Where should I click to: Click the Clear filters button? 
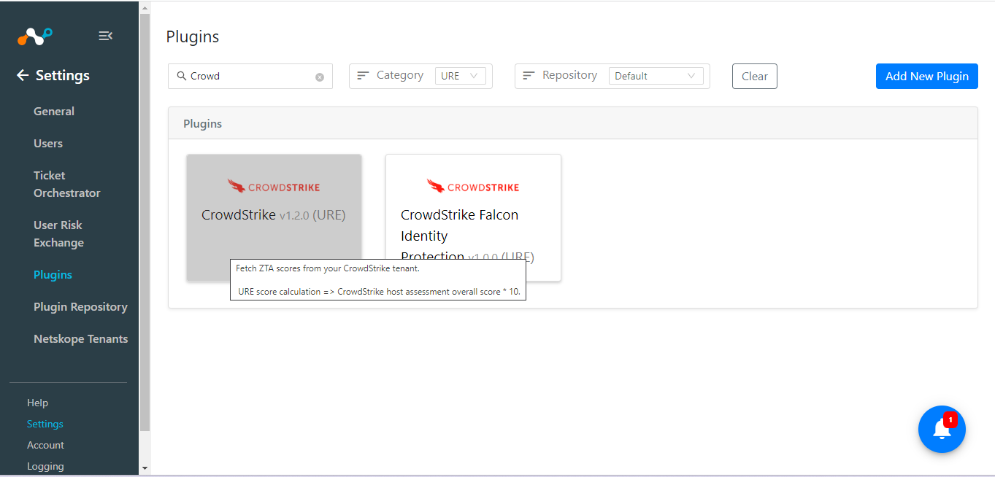pyautogui.click(x=755, y=76)
